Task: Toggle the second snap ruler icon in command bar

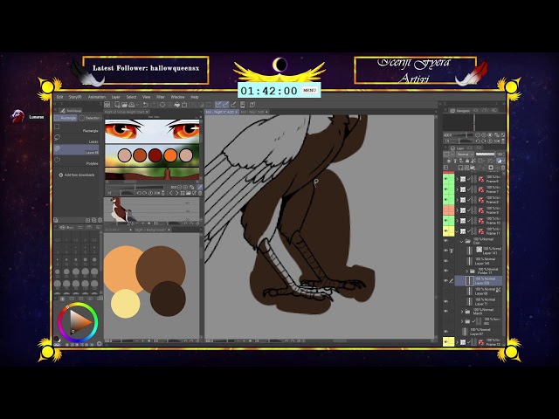Action: (225, 105)
